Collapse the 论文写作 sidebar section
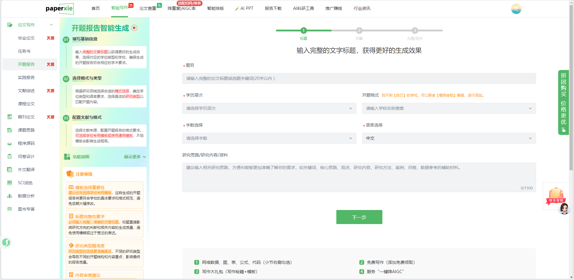 point(51,25)
